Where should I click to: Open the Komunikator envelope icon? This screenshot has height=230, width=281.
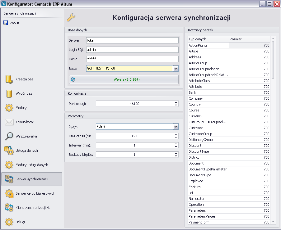coord(9,122)
